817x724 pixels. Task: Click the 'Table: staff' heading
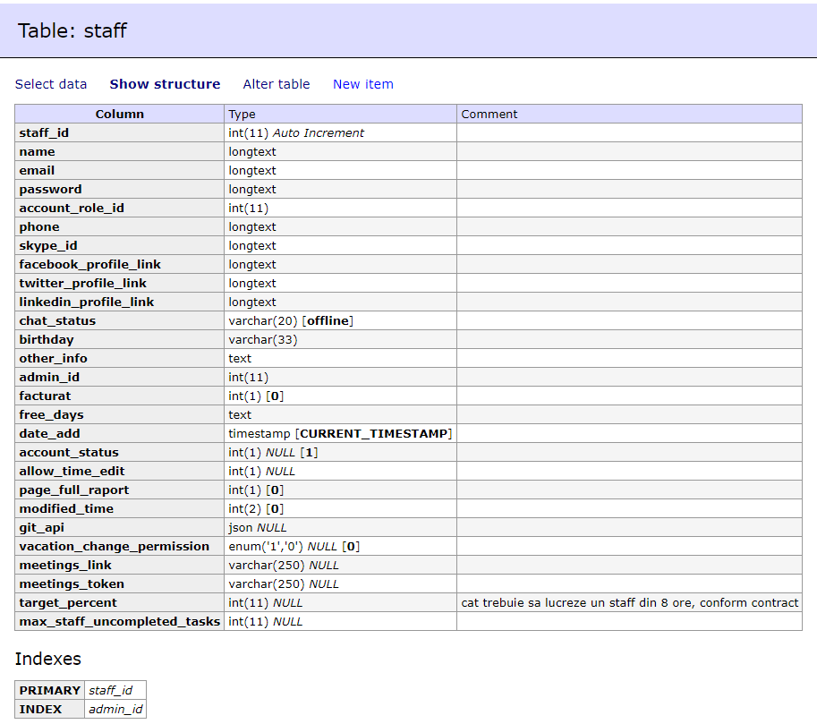[x=72, y=30]
